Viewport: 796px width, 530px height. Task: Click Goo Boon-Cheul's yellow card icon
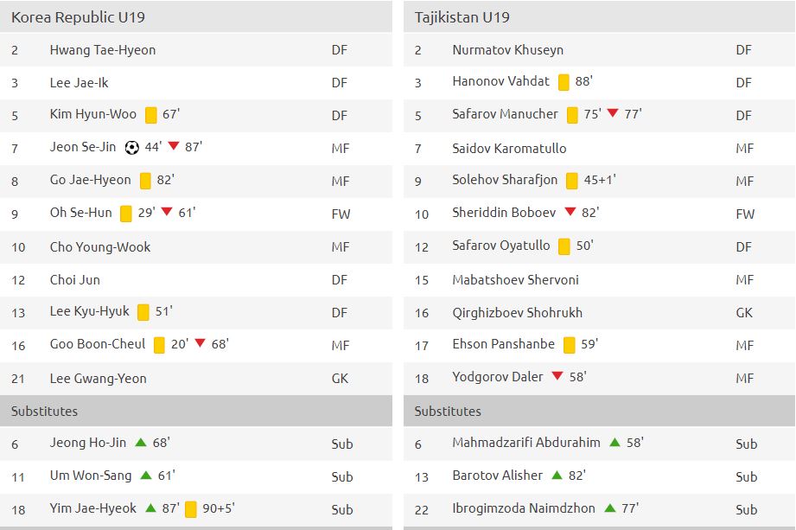pyautogui.click(x=159, y=345)
